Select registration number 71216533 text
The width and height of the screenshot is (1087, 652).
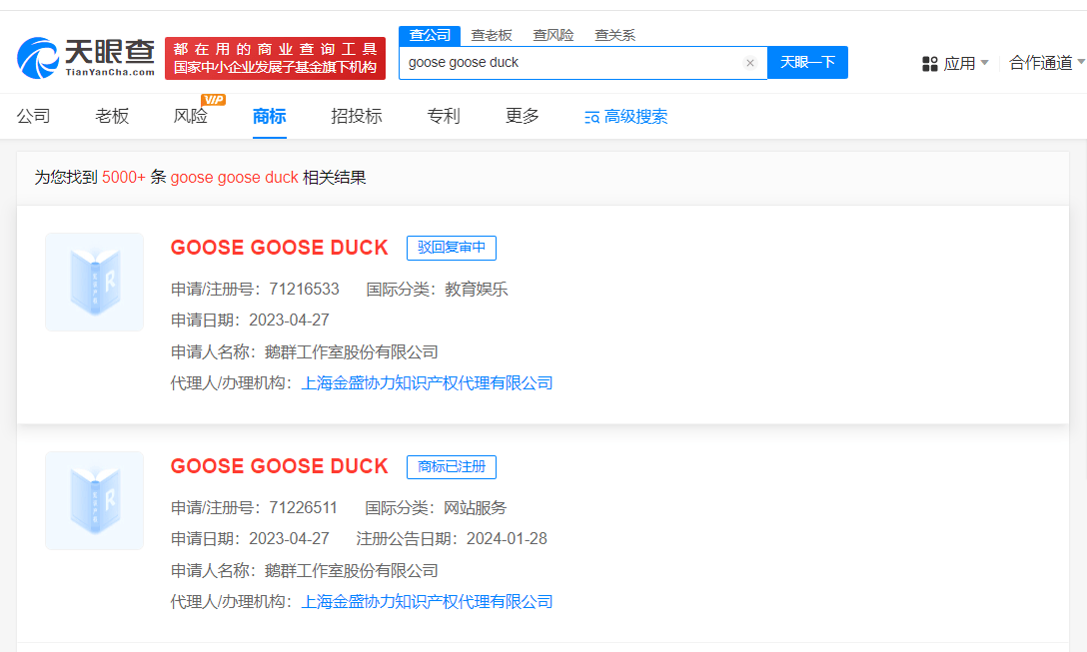click(x=305, y=289)
